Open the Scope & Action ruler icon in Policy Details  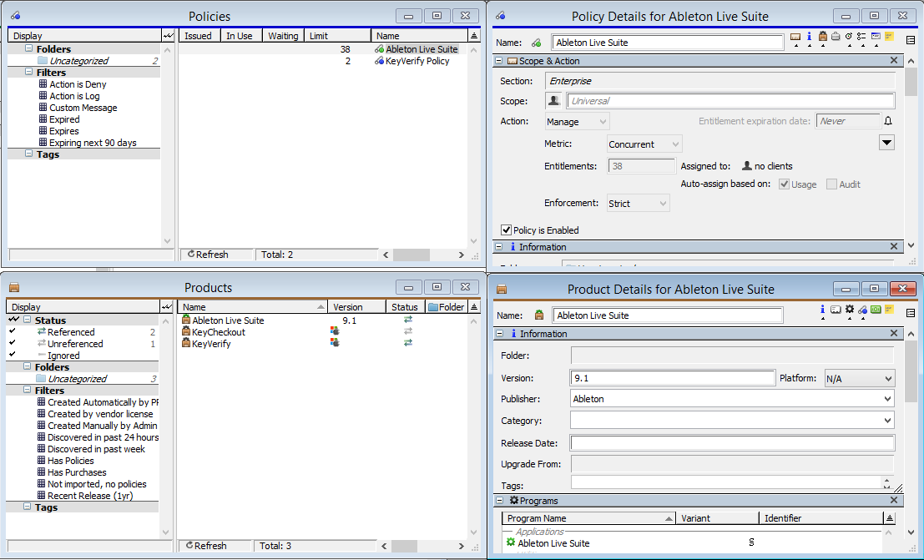pos(795,37)
